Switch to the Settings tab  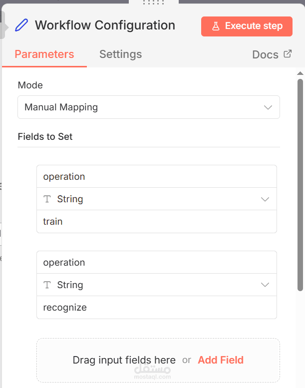pos(120,54)
